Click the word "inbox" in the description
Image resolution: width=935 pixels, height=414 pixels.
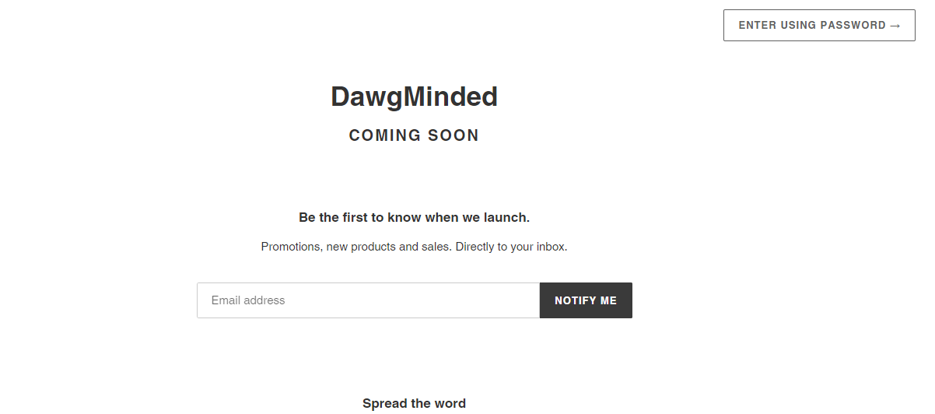pos(550,247)
